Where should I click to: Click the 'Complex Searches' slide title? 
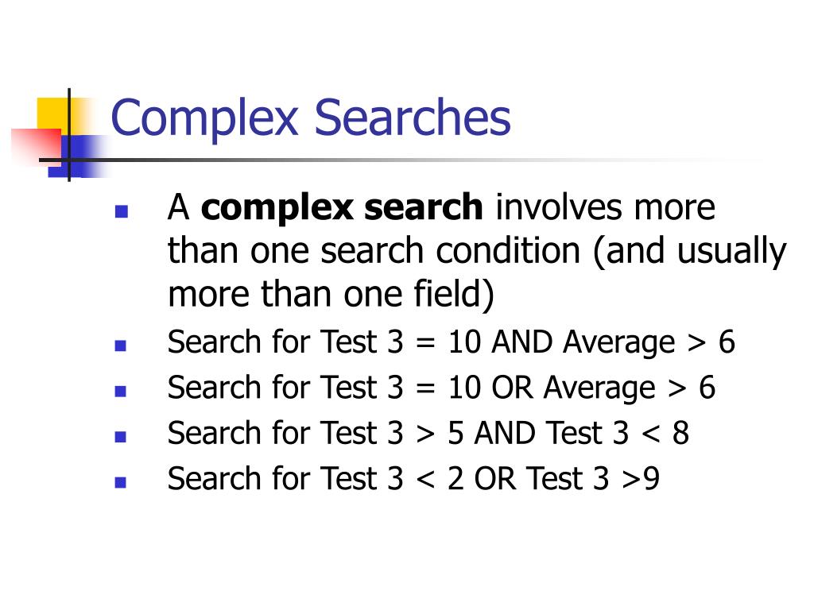[x=311, y=118]
